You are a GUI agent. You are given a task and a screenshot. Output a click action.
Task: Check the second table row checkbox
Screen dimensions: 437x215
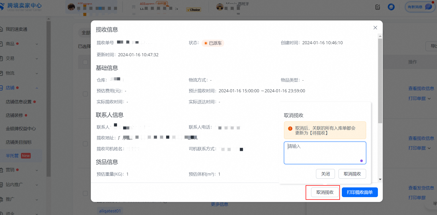coord(85,144)
